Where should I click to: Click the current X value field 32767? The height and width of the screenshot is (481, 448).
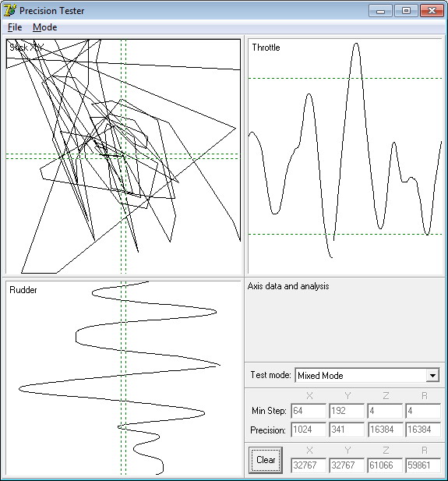[x=309, y=465]
